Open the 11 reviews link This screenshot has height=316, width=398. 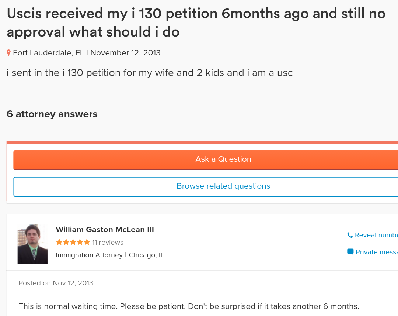pyautogui.click(x=108, y=242)
